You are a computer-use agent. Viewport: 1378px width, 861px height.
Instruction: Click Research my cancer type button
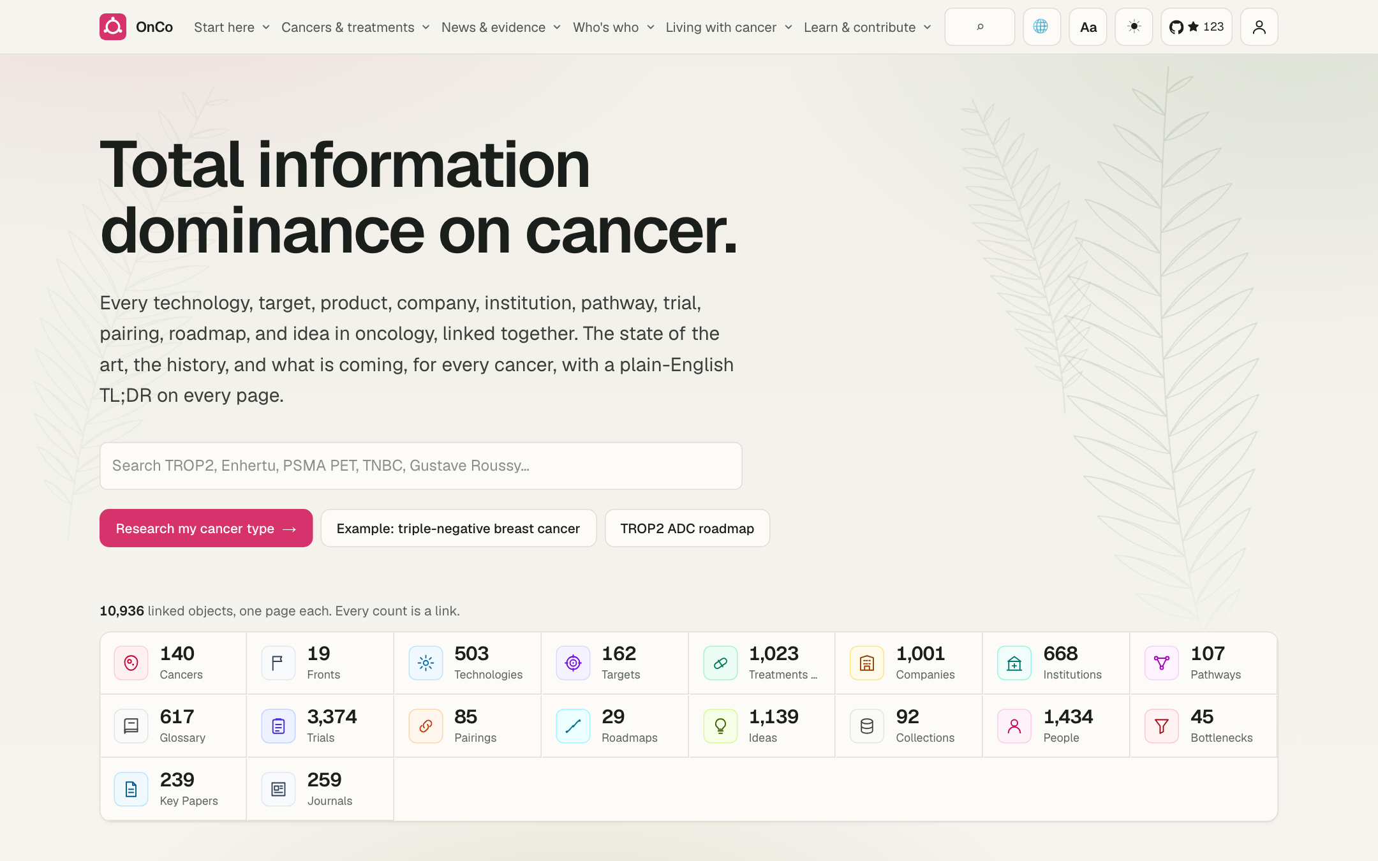pos(206,528)
